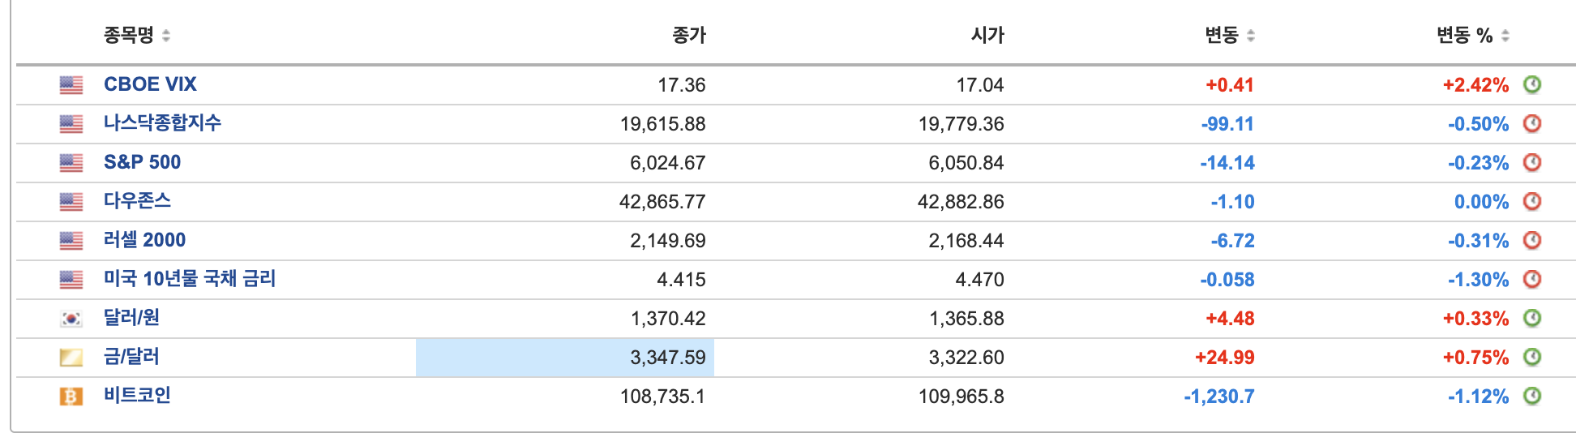This screenshot has width=1576, height=446.
Task: Toggle sort arrows next to 종목명 header
Action: point(166,36)
